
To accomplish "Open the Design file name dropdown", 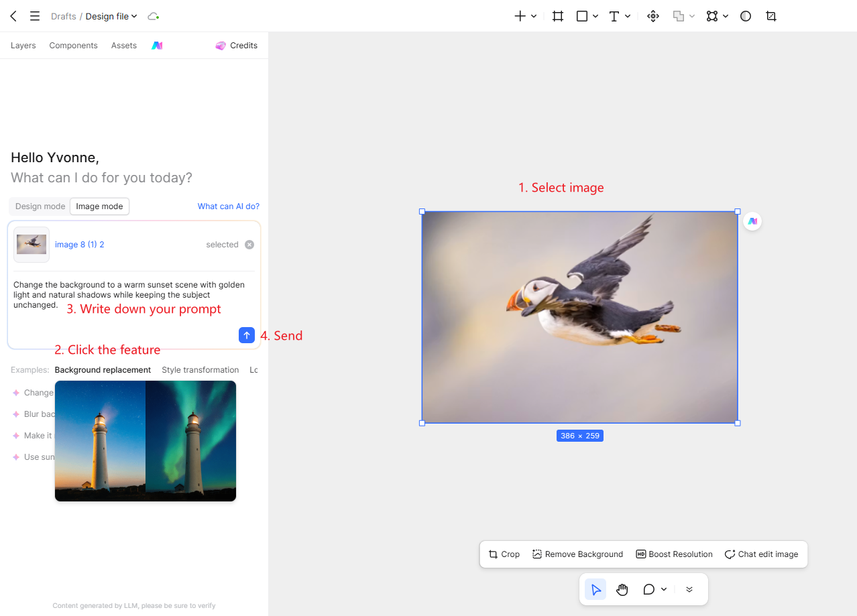I will pos(111,16).
